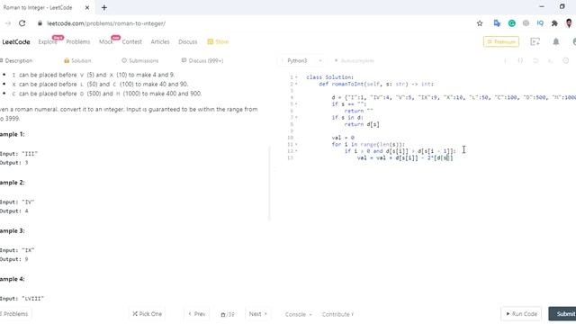Open the Google Translate extension icon
This screenshot has width=576, height=324.
497,23
